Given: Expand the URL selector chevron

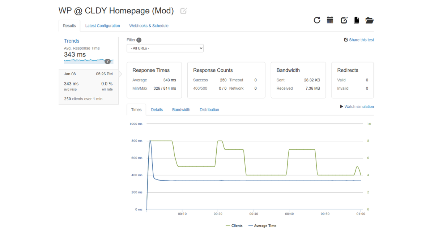Looking at the screenshot, I should click(200, 48).
